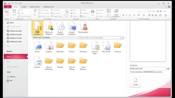Click the Create button
175x98 pixels.
tap(135, 82)
